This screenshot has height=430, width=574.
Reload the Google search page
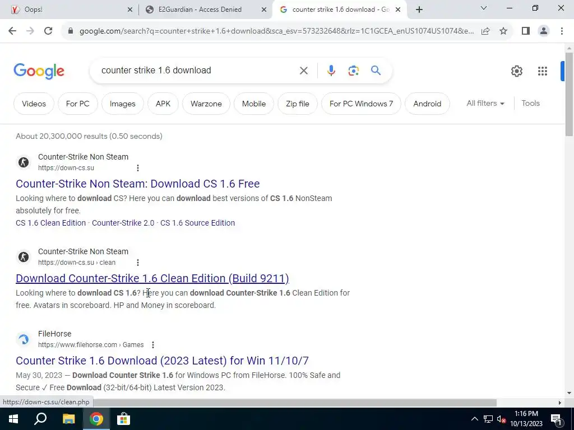coord(48,31)
